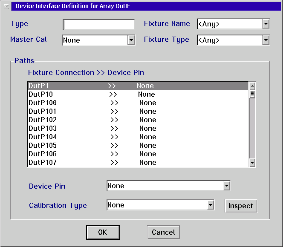This screenshot has height=247, width=283.
Task: Select the DutP1 row
Action: point(138,86)
